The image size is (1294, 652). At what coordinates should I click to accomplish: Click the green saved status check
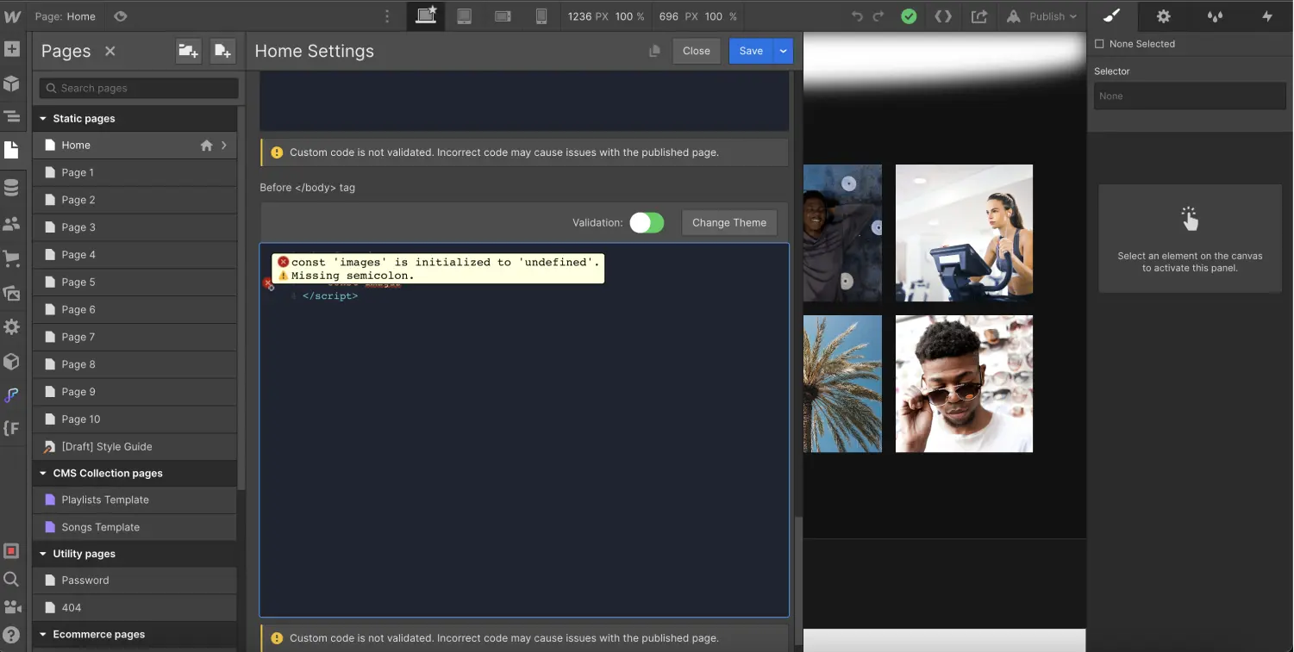tap(909, 16)
